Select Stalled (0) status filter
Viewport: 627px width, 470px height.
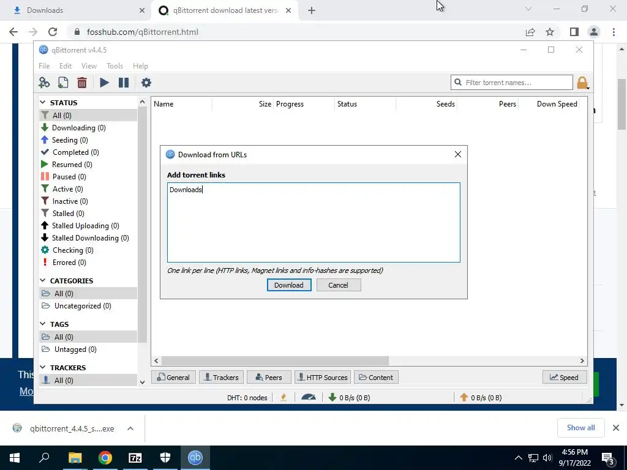(x=69, y=214)
